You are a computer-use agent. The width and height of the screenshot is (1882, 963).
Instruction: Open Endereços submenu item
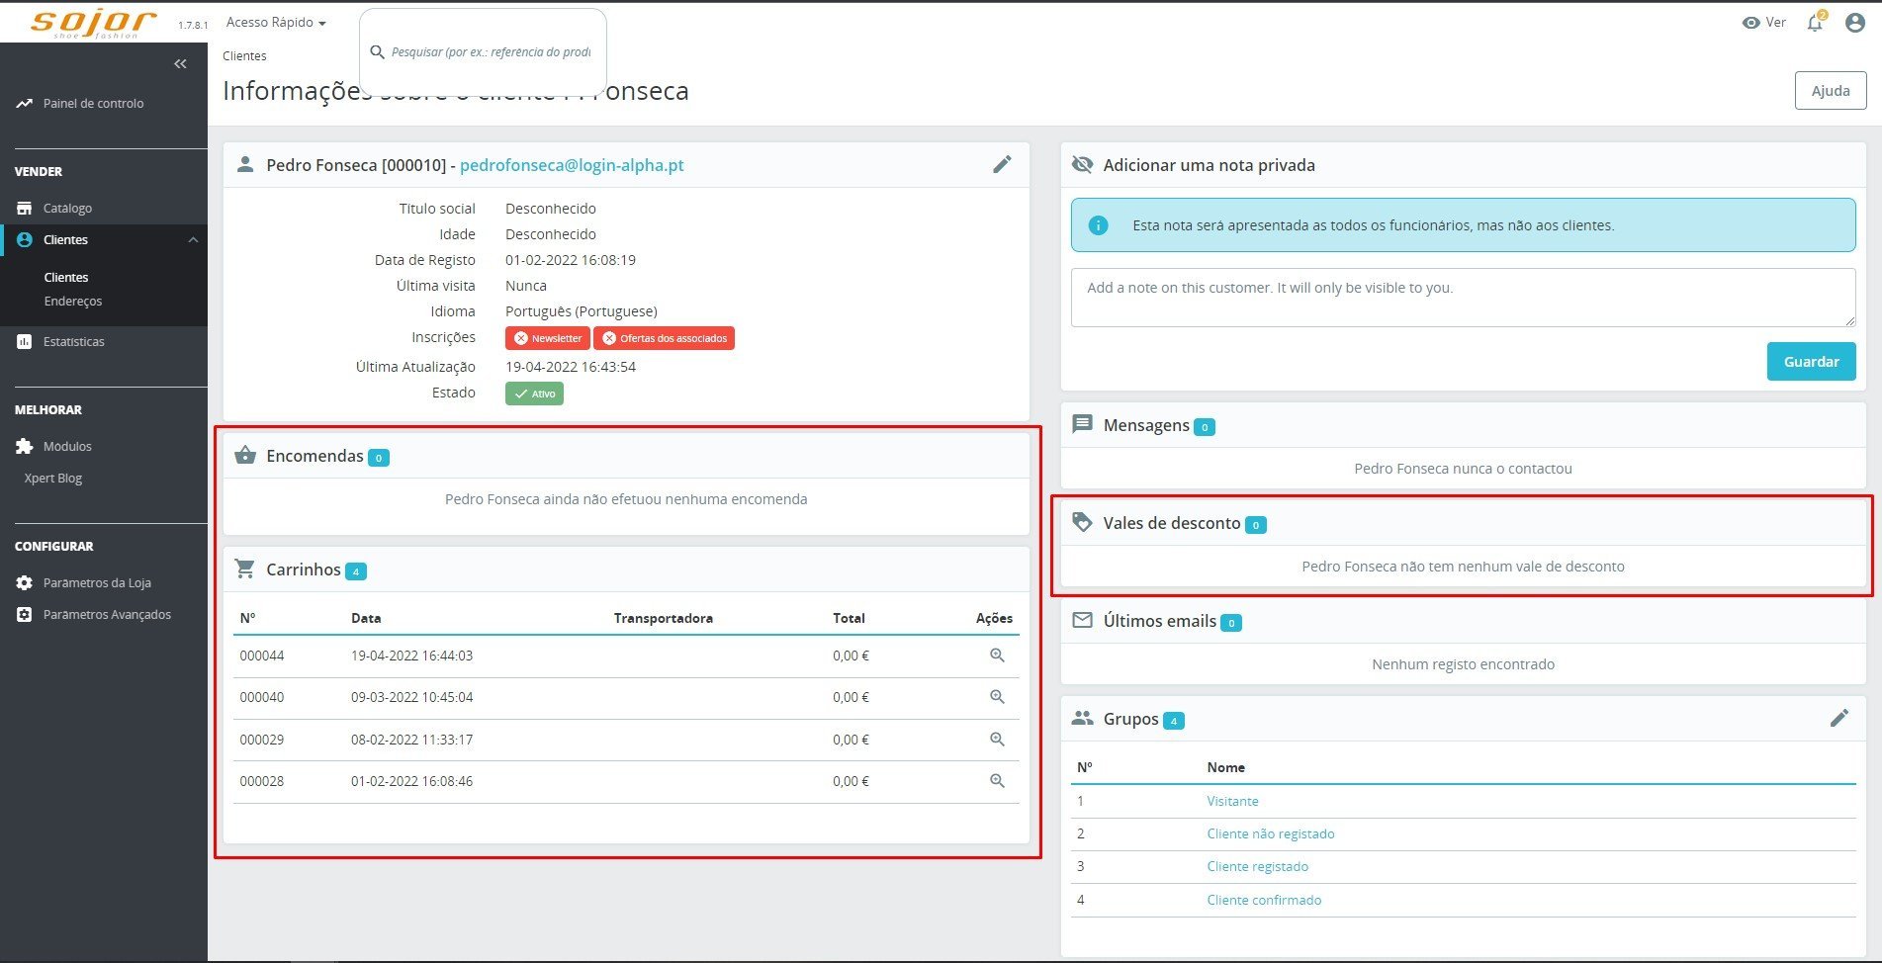tap(73, 302)
